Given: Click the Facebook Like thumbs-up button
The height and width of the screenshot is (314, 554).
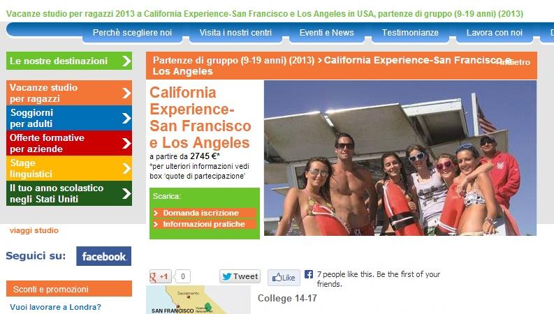Looking at the screenshot, I should tap(284, 278).
